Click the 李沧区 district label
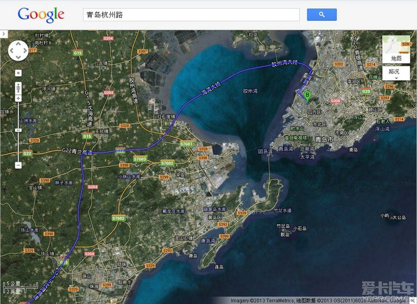This screenshot has width=417, height=304. point(354,81)
